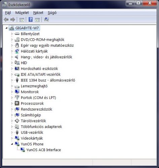Click the Back arrow toolbar icon
The width and height of the screenshot is (159, 168).
point(6,19)
